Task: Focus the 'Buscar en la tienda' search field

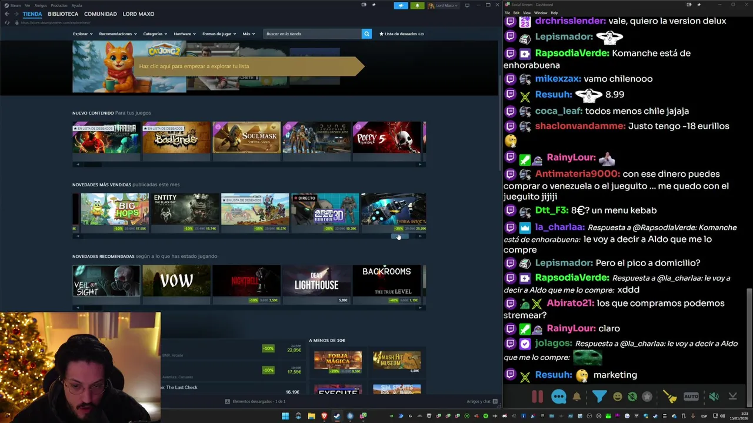Action: coord(312,33)
